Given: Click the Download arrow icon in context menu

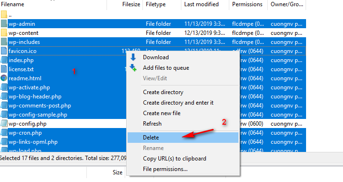Looking at the screenshot, I should (133, 57).
